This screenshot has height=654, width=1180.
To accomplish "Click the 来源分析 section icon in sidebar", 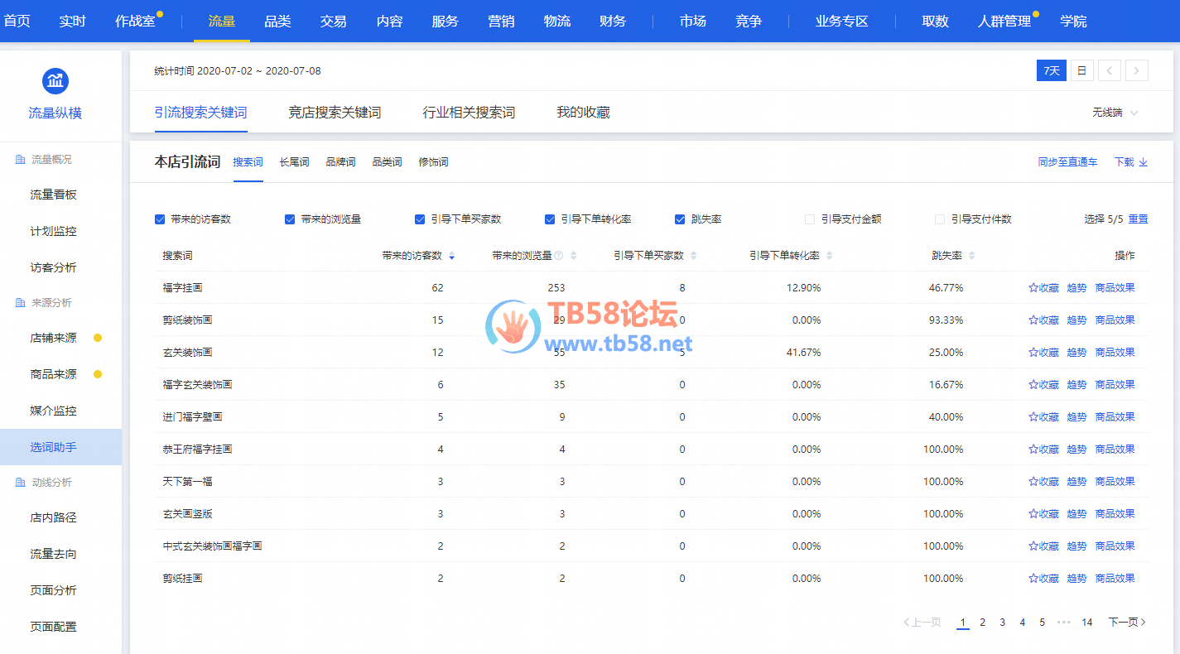I will click(20, 303).
